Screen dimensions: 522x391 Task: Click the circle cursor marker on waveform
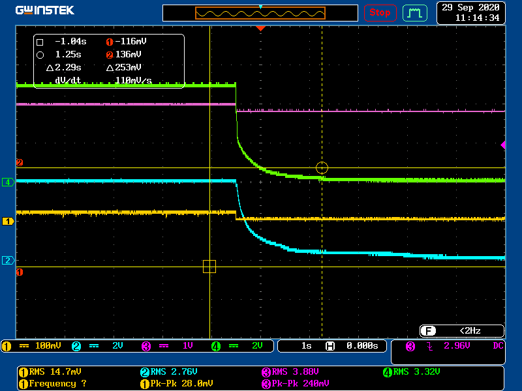[x=322, y=168]
